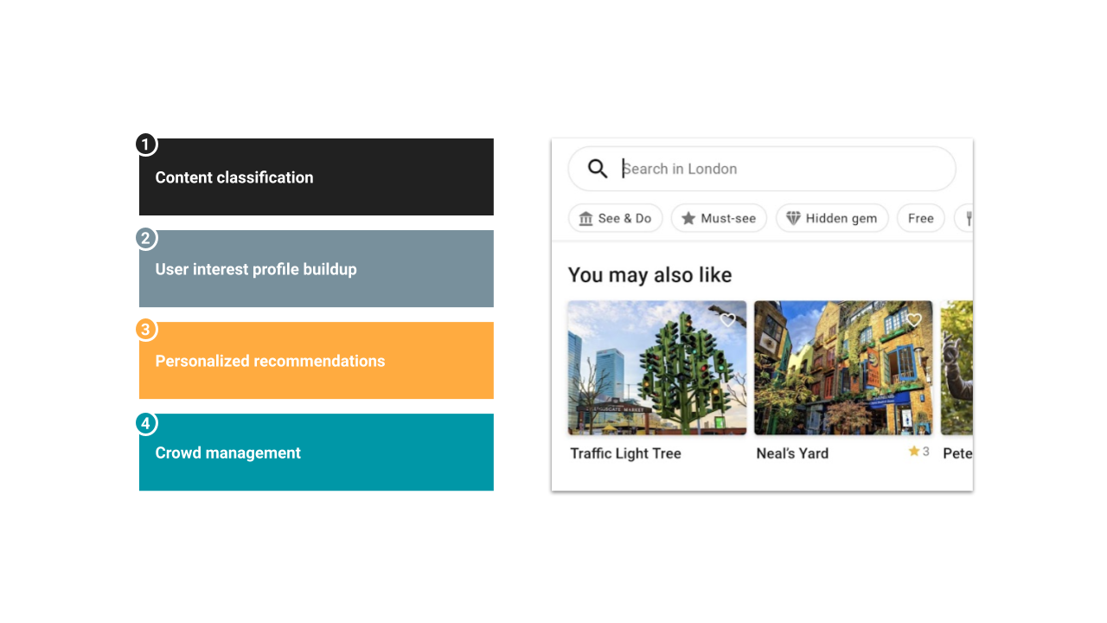Click the numbered badge 4 above Crowd management
The height and width of the screenshot is (623, 1107).
coord(146,424)
